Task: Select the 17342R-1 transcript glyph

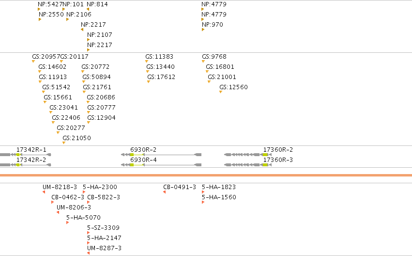Action: point(26,155)
